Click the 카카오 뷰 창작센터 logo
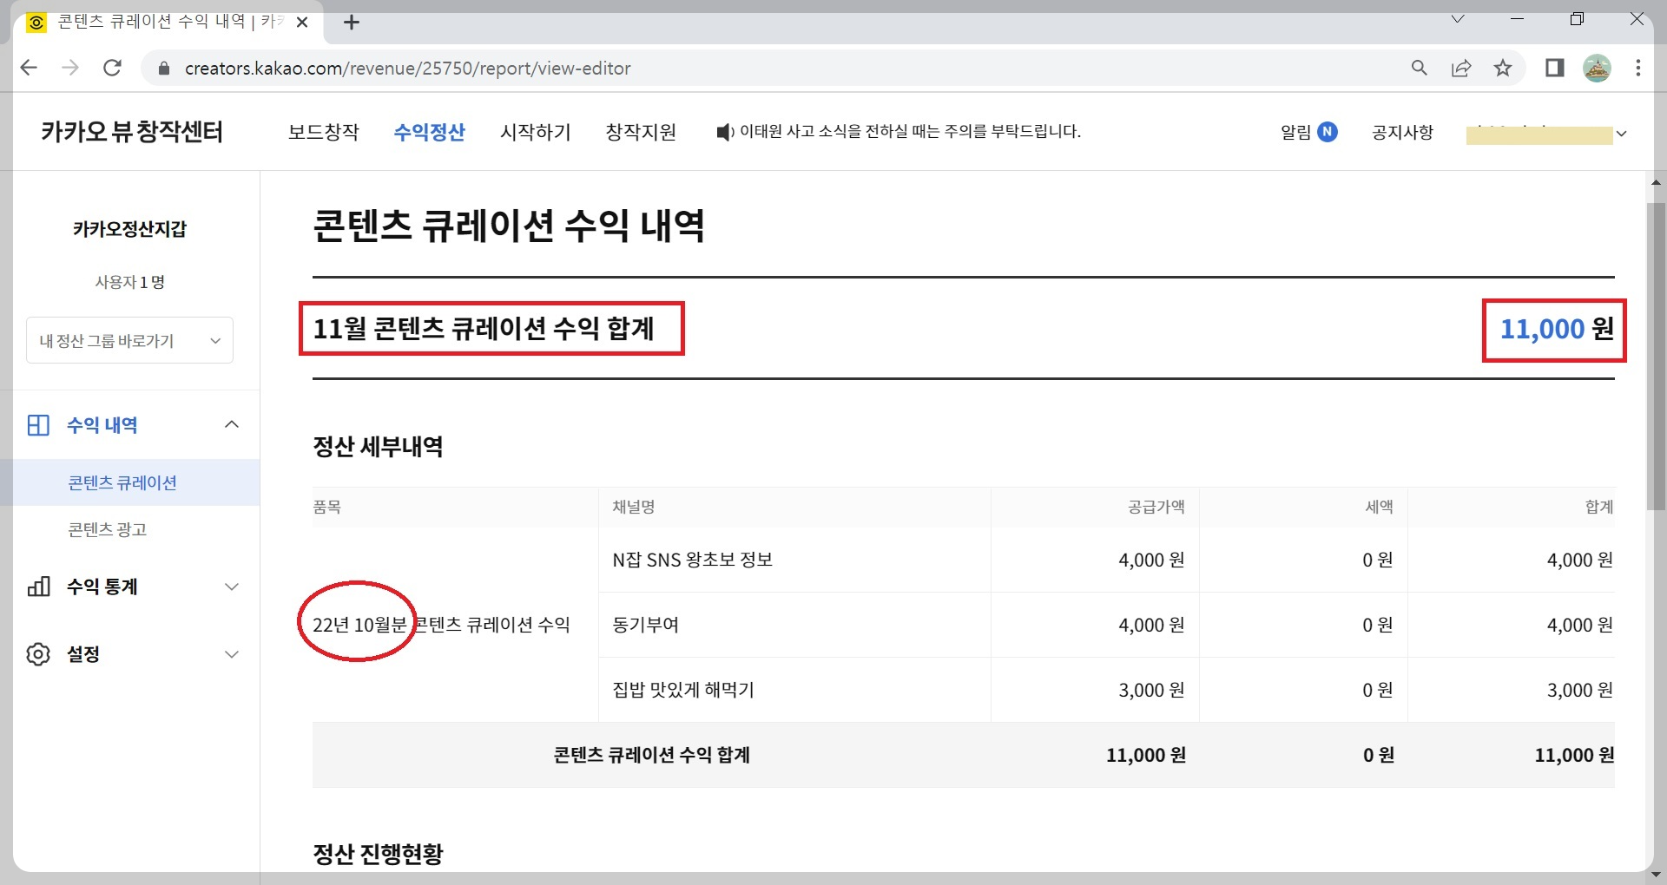Viewport: 1667px width, 885px height. [132, 132]
